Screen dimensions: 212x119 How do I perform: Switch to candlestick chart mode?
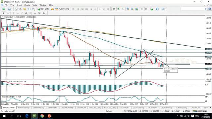[x=118, y=9]
